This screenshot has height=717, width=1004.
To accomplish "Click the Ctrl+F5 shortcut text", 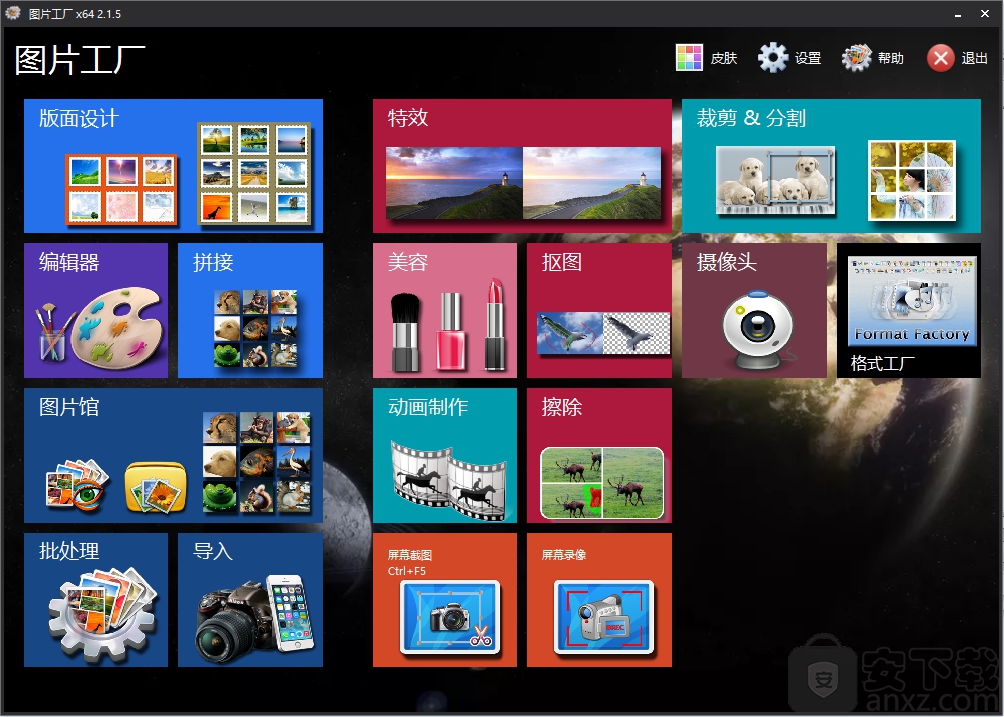I will click(x=406, y=571).
